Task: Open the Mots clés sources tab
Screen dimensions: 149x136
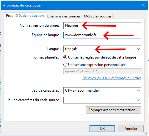Action: pyautogui.click(x=98, y=16)
